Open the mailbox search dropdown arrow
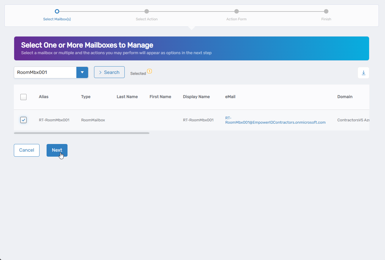Image resolution: width=385 pixels, height=260 pixels. coord(82,72)
